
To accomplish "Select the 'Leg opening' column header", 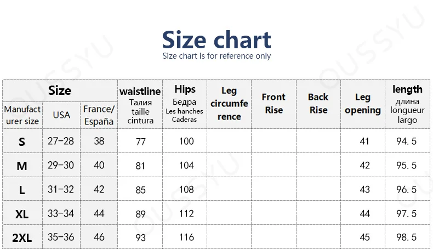I will (x=363, y=104).
